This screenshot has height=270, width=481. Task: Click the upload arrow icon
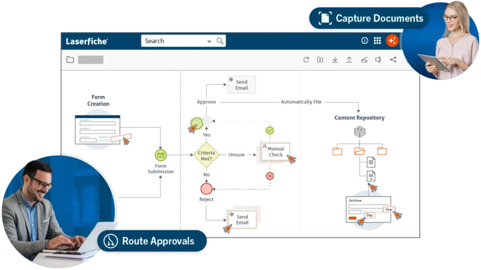tap(349, 59)
